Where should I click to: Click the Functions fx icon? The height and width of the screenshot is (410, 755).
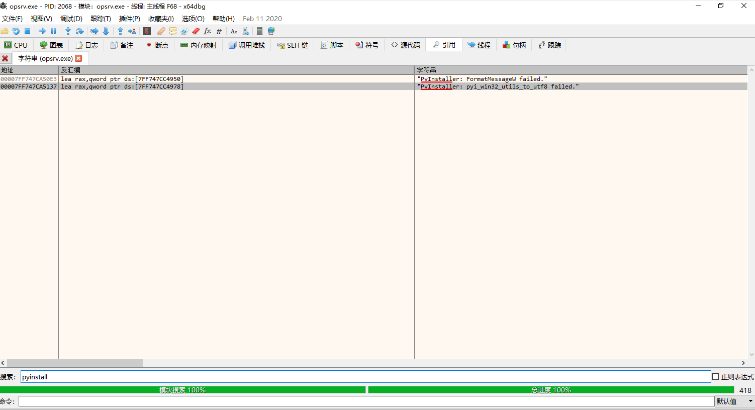(208, 31)
